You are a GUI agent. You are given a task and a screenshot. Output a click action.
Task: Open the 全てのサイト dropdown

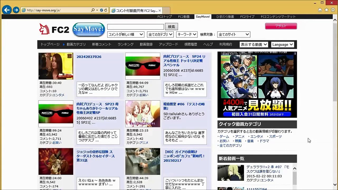234,34
